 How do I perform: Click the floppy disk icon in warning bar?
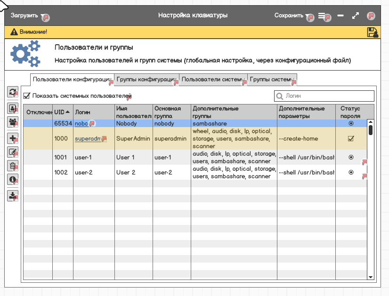coord(372,32)
